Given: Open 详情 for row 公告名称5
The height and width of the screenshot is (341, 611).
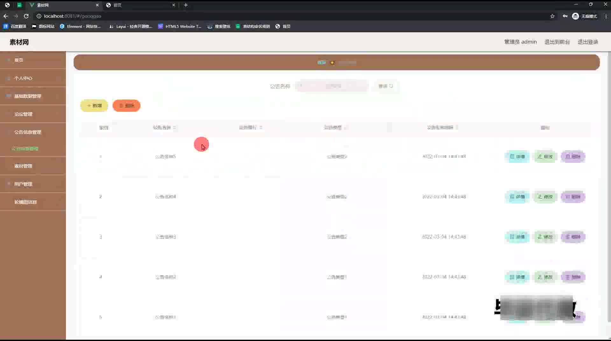Looking at the screenshot, I should pyautogui.click(x=517, y=157).
